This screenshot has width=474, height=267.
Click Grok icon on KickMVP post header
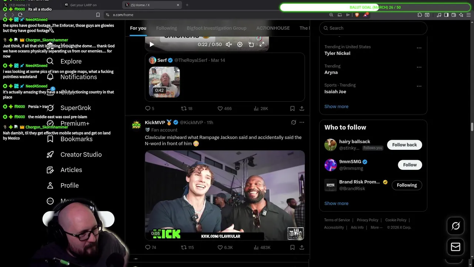pyautogui.click(x=294, y=122)
